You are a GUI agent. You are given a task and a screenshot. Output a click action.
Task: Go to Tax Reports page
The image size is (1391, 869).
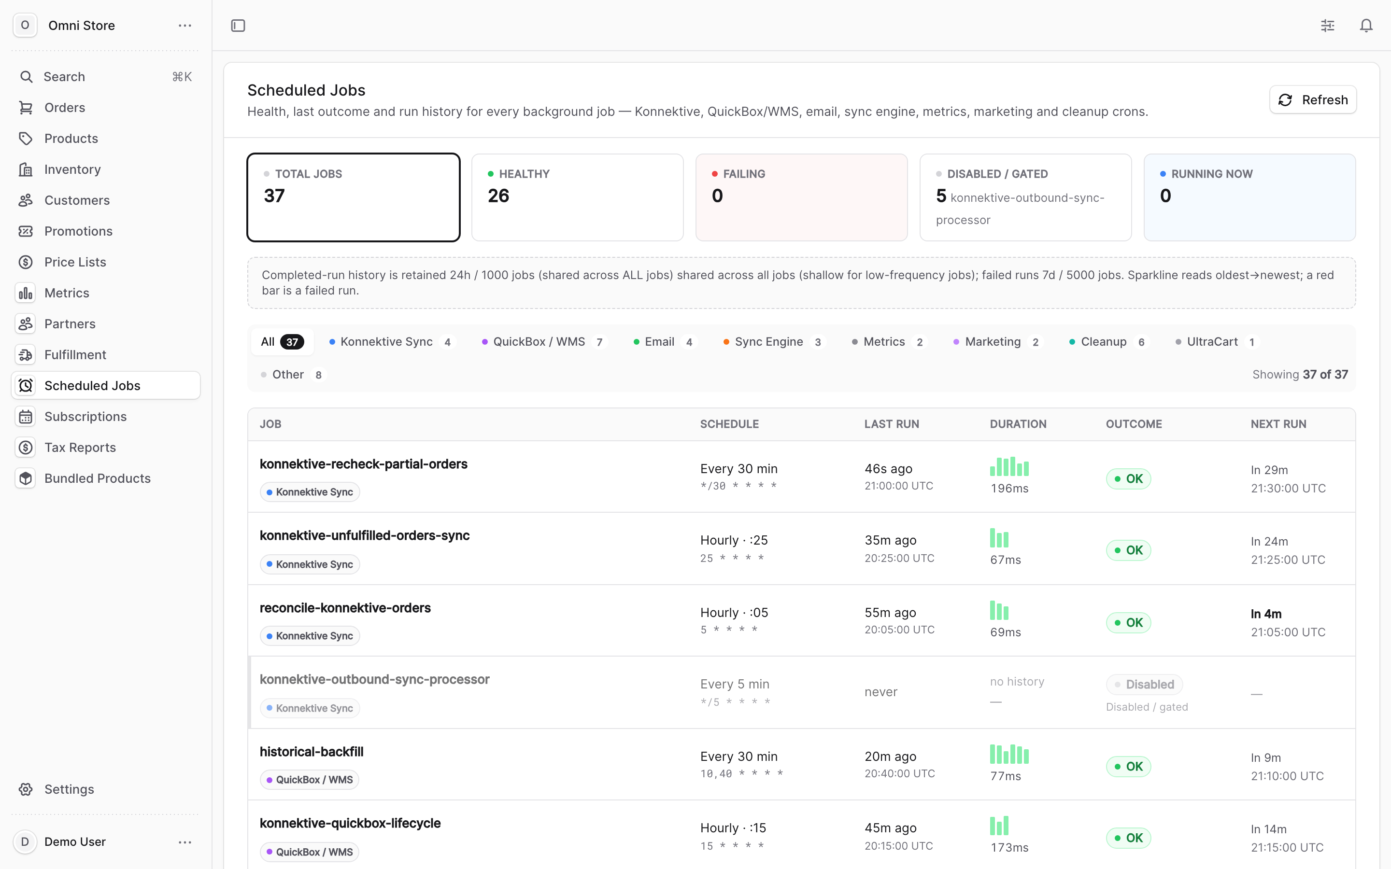coord(106,448)
